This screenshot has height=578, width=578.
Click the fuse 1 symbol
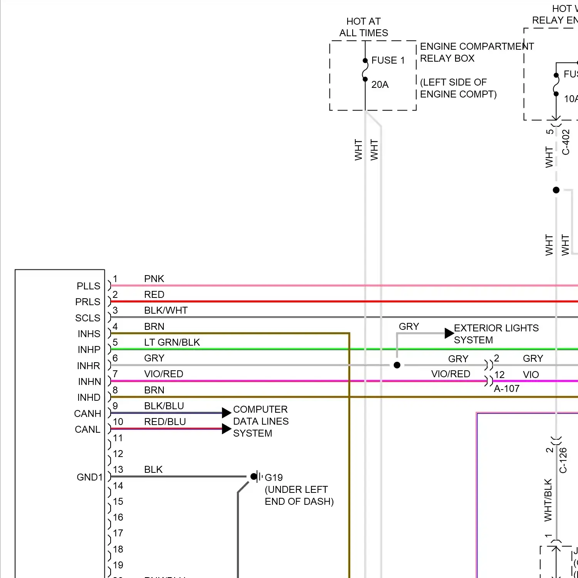point(365,70)
